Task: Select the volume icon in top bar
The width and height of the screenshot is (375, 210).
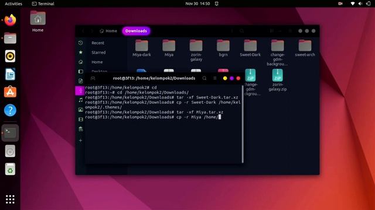Action: click(x=360, y=3)
